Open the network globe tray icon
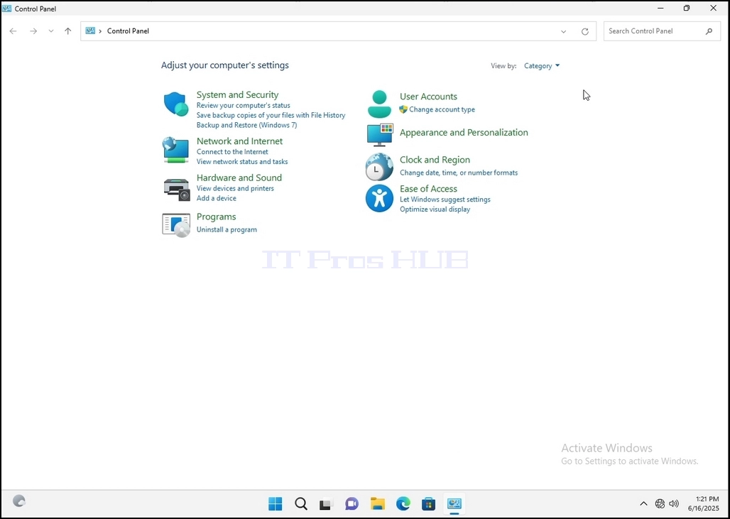This screenshot has width=730, height=519. coord(660,503)
